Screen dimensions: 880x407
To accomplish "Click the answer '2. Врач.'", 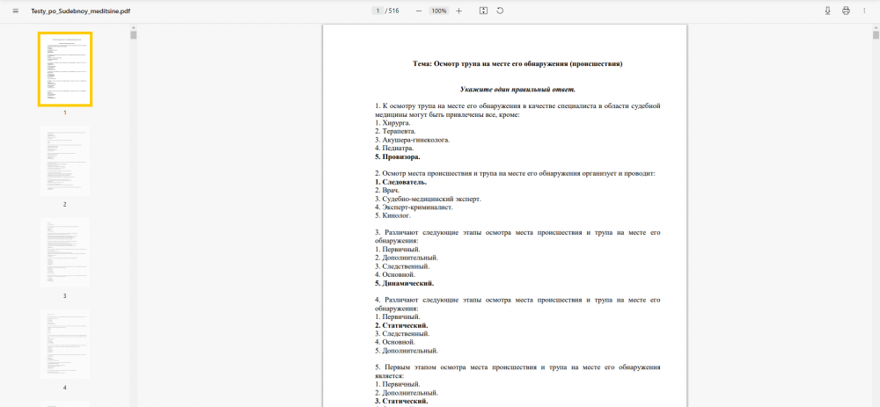I will coord(387,191).
